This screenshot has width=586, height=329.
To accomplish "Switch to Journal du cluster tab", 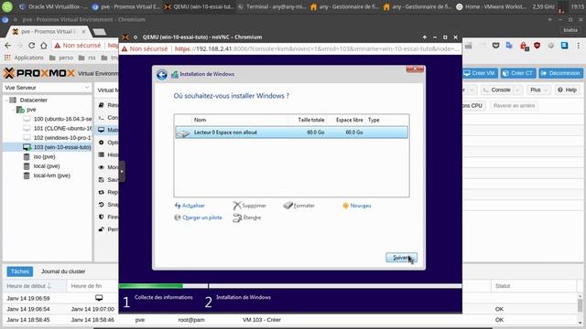I will point(63,271).
